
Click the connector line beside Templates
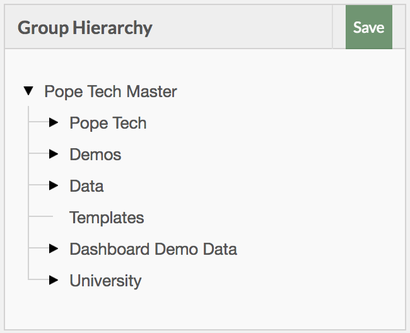pyautogui.click(x=41, y=216)
